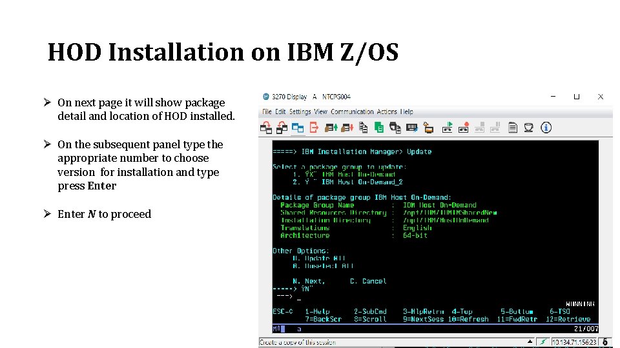Click option 2 IBM Host On-Demand_2
Screen dimensions: 620x348
coord(347,182)
